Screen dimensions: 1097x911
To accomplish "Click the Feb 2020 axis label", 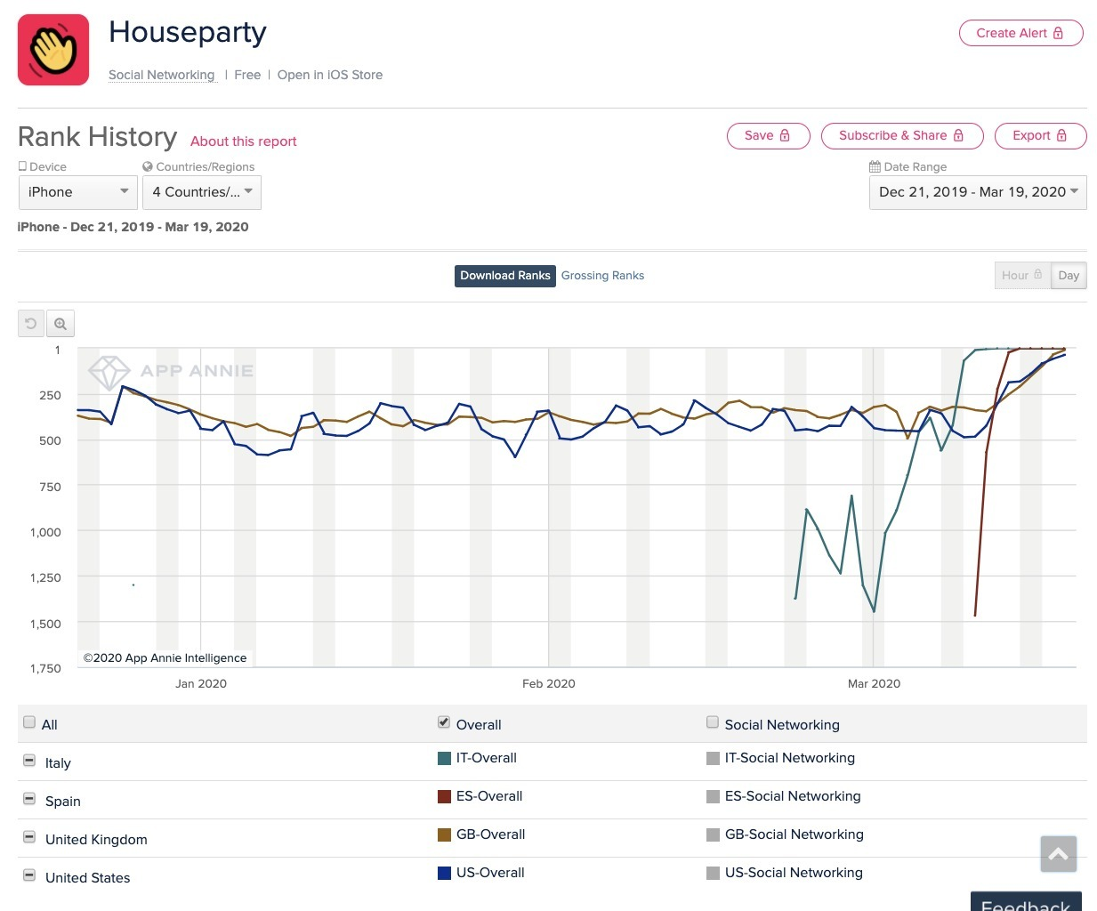I will (549, 683).
